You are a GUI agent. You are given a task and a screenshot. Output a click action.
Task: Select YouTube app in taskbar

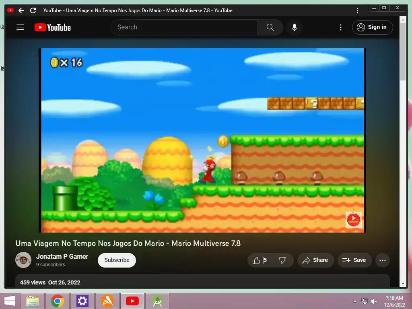pos(132,301)
